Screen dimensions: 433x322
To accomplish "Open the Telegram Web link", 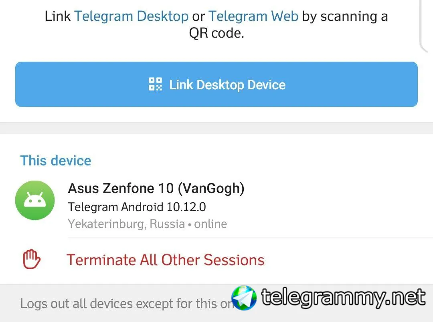I will tap(253, 16).
